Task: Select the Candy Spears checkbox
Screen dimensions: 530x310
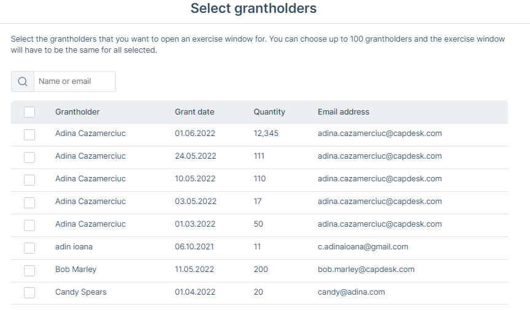Action: [x=29, y=293]
